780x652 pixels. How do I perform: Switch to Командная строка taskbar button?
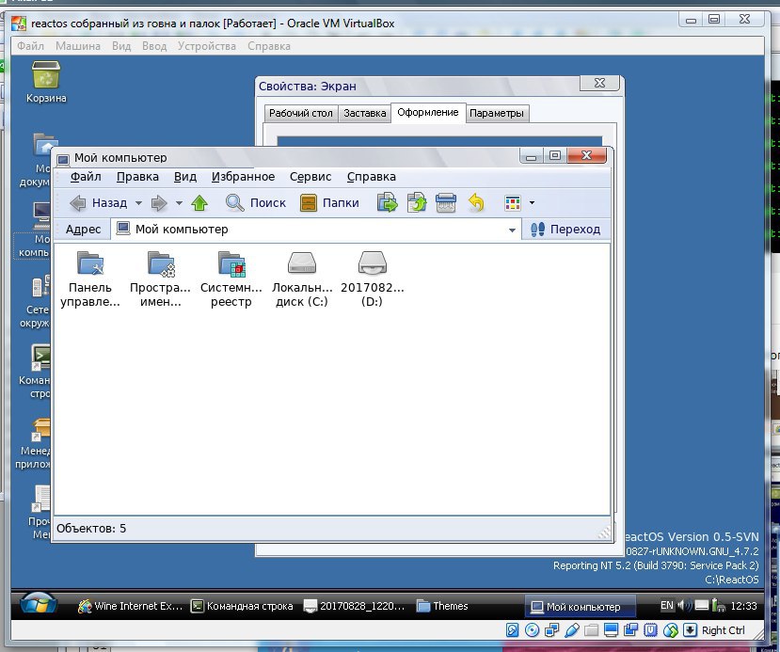coord(244,606)
